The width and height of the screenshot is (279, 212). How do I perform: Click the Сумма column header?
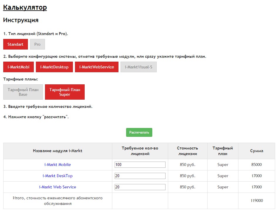[257, 151]
